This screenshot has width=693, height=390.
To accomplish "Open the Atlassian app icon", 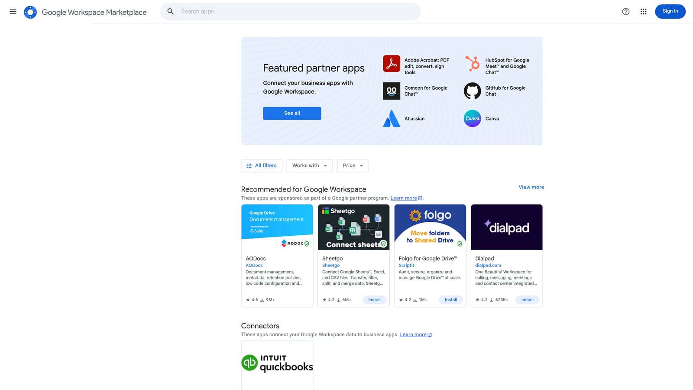I will [392, 118].
